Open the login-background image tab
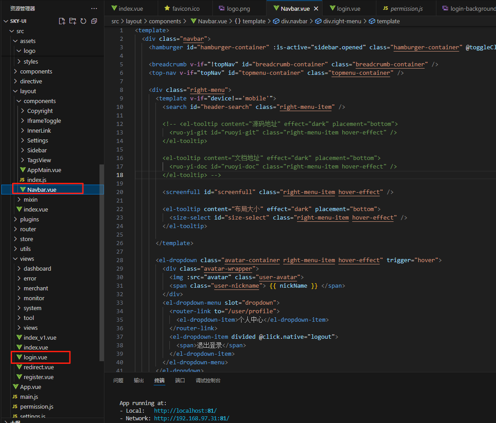 (469, 9)
